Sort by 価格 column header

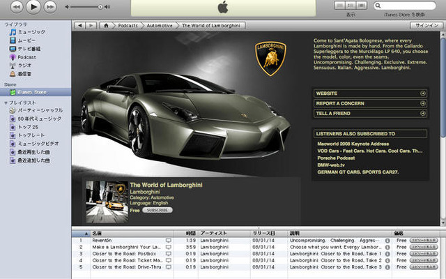(415, 234)
